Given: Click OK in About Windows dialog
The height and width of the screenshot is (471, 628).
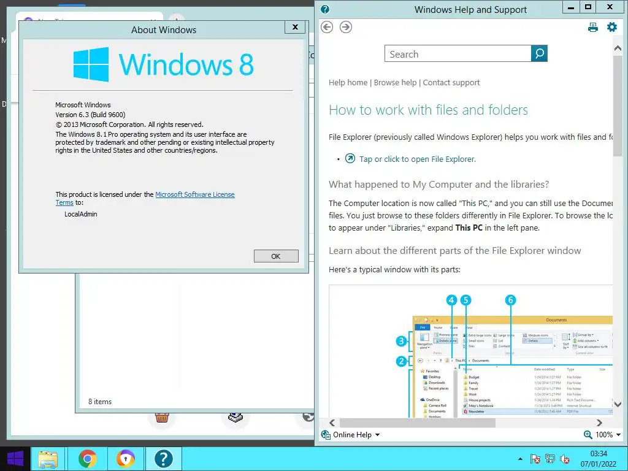Looking at the screenshot, I should coord(276,256).
